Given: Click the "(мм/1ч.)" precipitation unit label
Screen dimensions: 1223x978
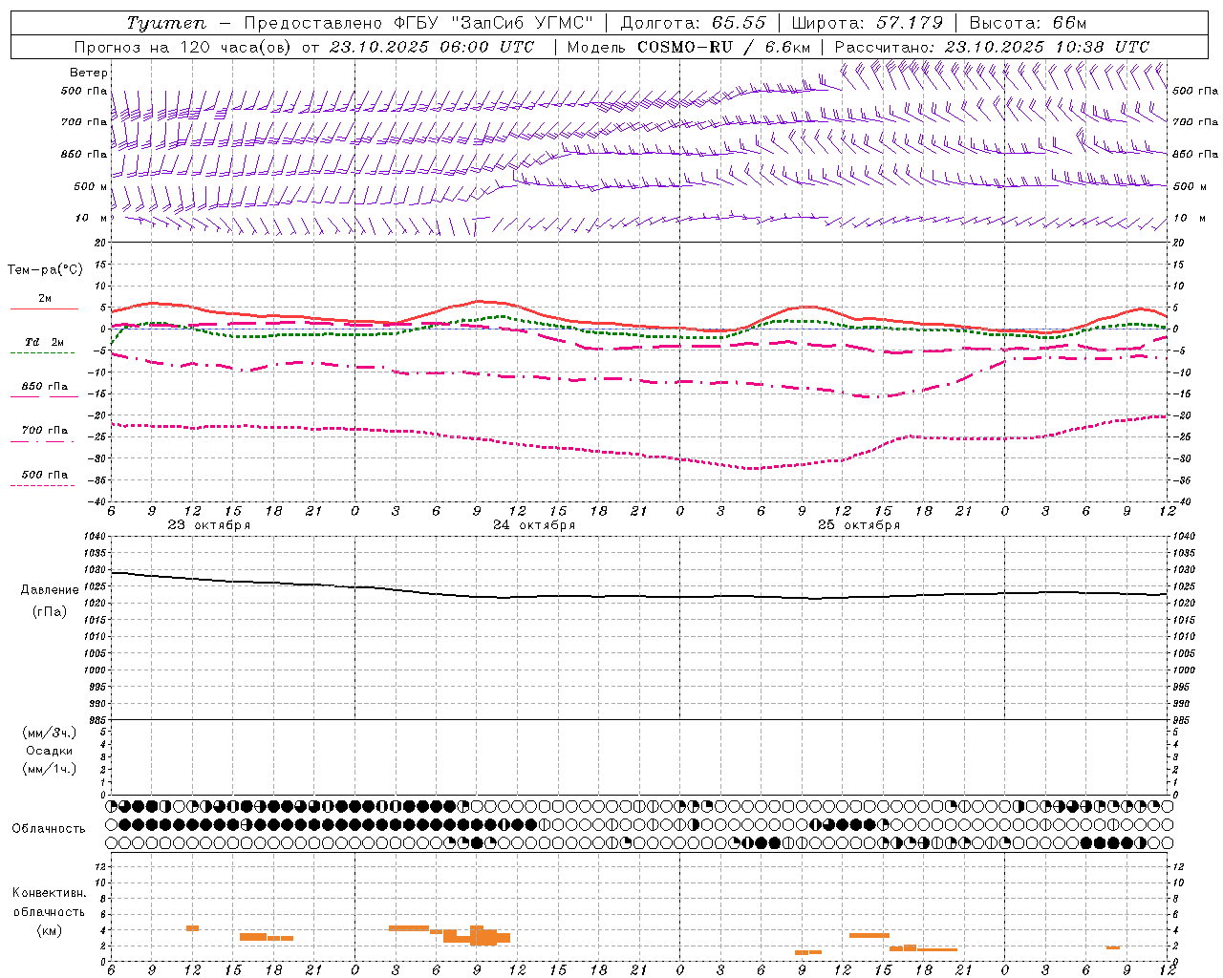Looking at the screenshot, I should click(50, 769).
